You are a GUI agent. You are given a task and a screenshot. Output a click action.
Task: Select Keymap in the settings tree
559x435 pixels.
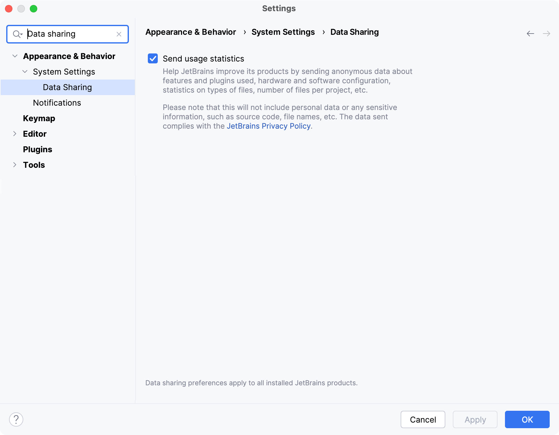tap(39, 118)
